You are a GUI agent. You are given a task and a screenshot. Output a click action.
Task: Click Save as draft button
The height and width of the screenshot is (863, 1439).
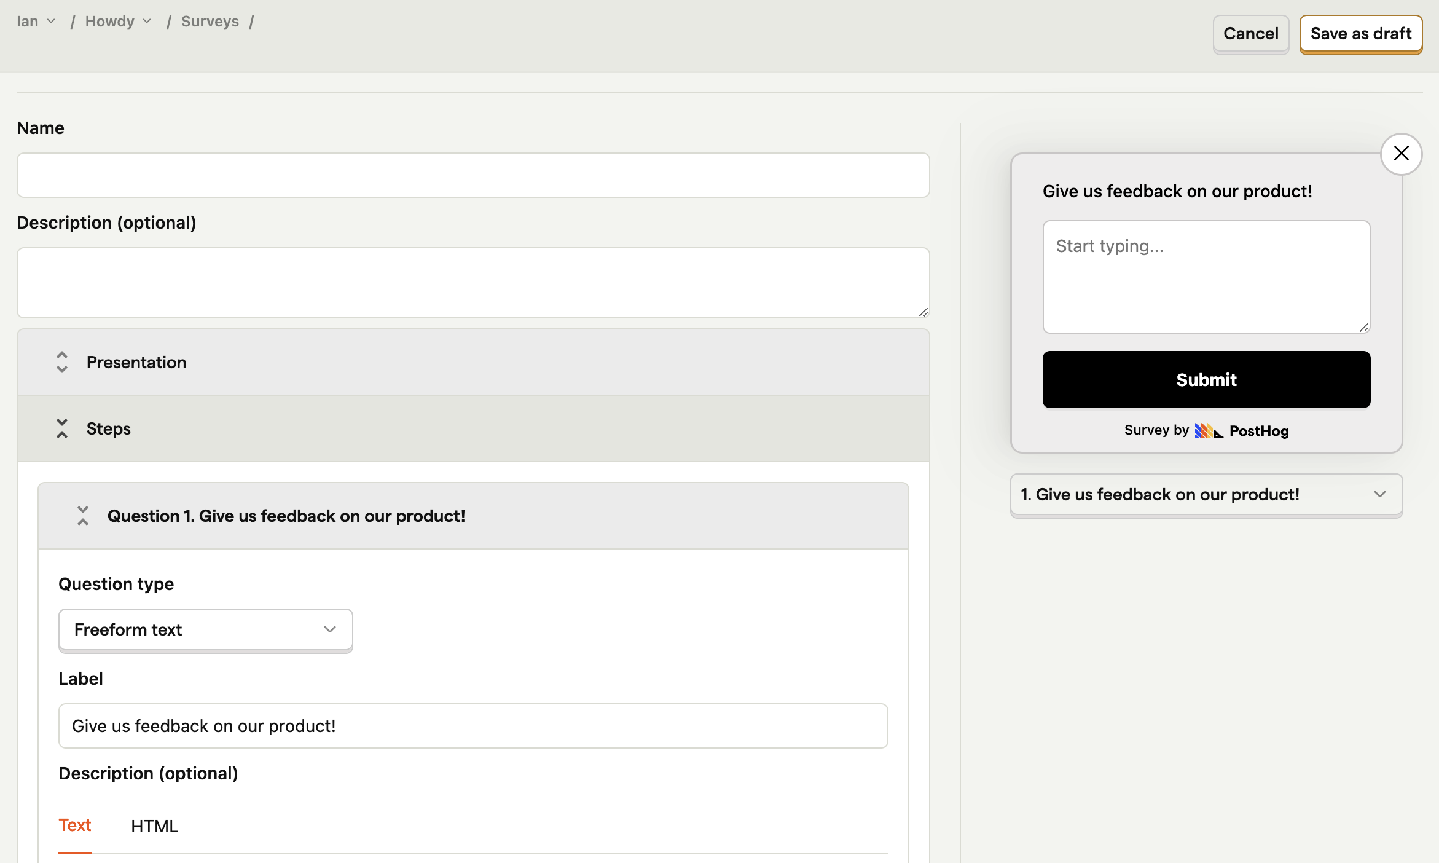1361,33
